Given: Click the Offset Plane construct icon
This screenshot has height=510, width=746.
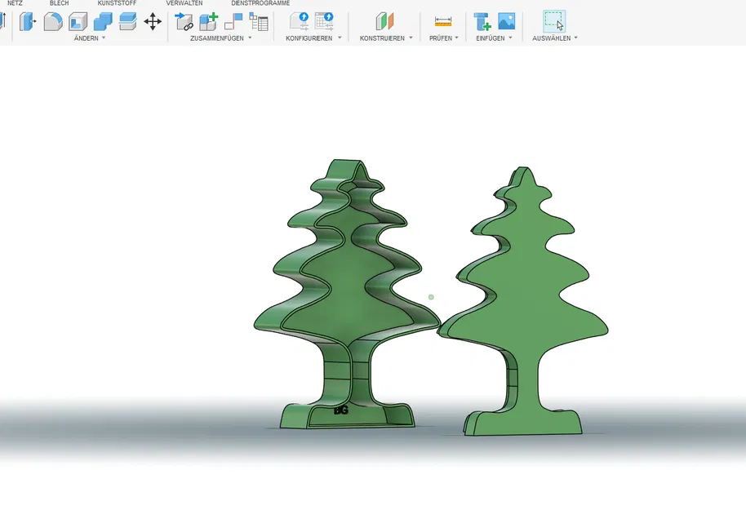Looking at the screenshot, I should (384, 22).
